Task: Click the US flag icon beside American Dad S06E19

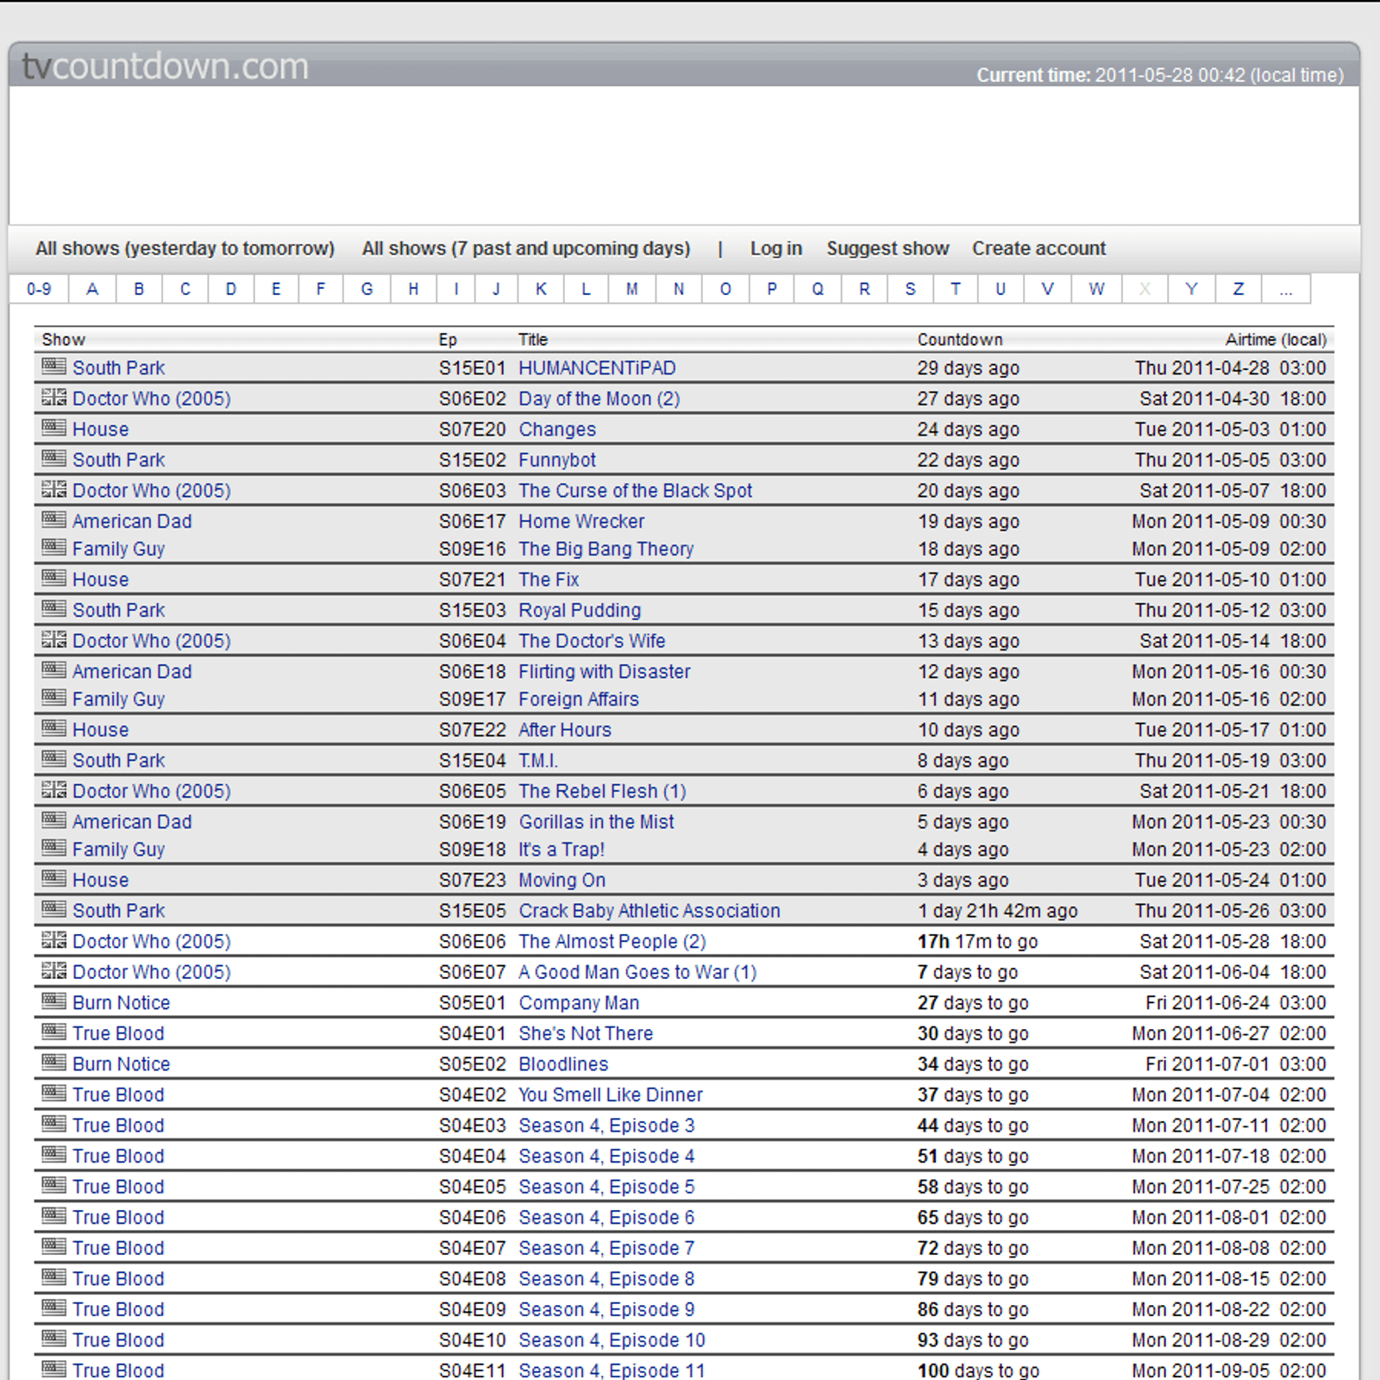Action: tap(53, 819)
